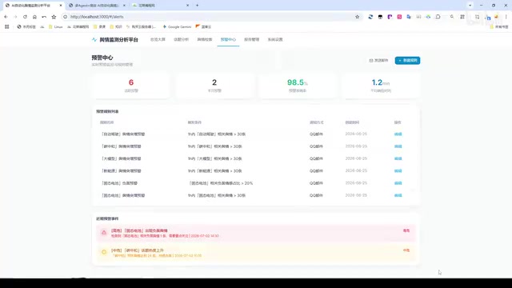
Task: Open the pink square extension icon
Action: pos(399,17)
